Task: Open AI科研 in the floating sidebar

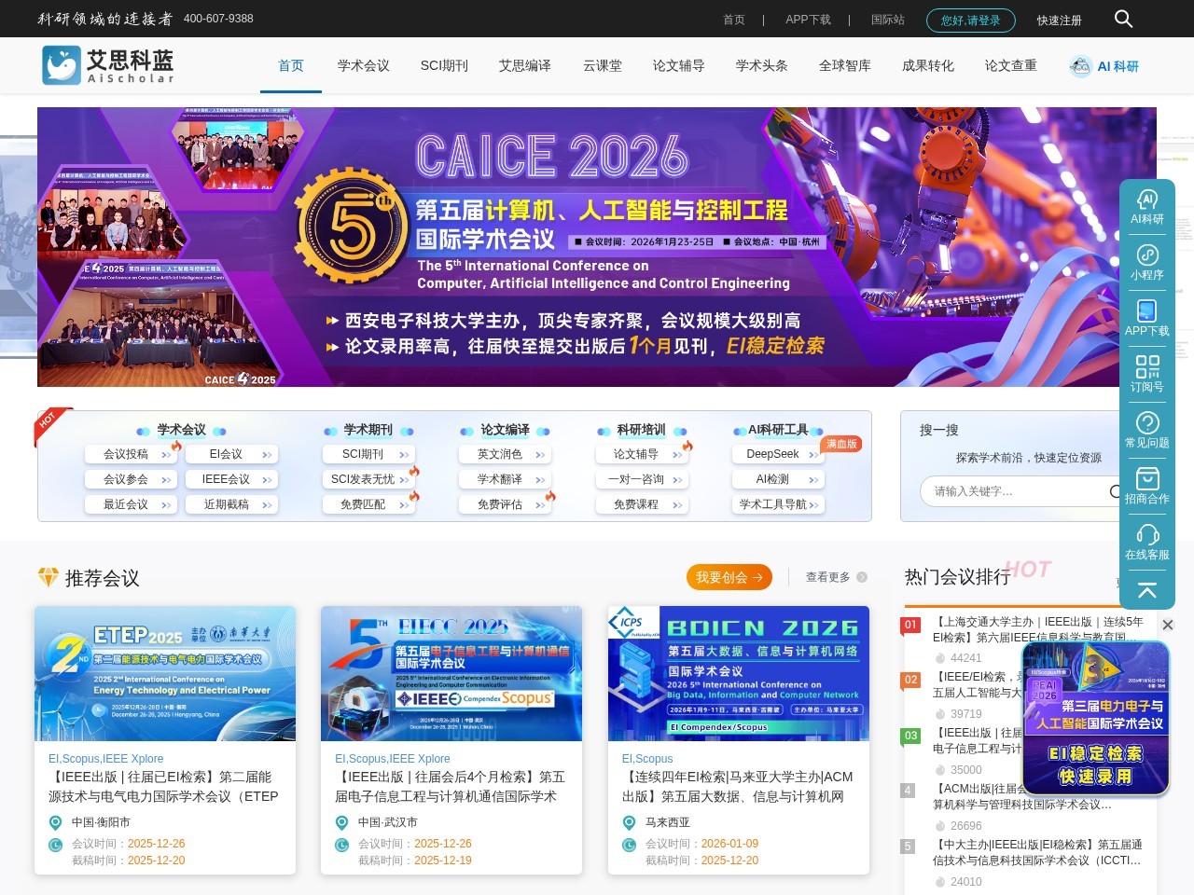Action: coord(1146,207)
